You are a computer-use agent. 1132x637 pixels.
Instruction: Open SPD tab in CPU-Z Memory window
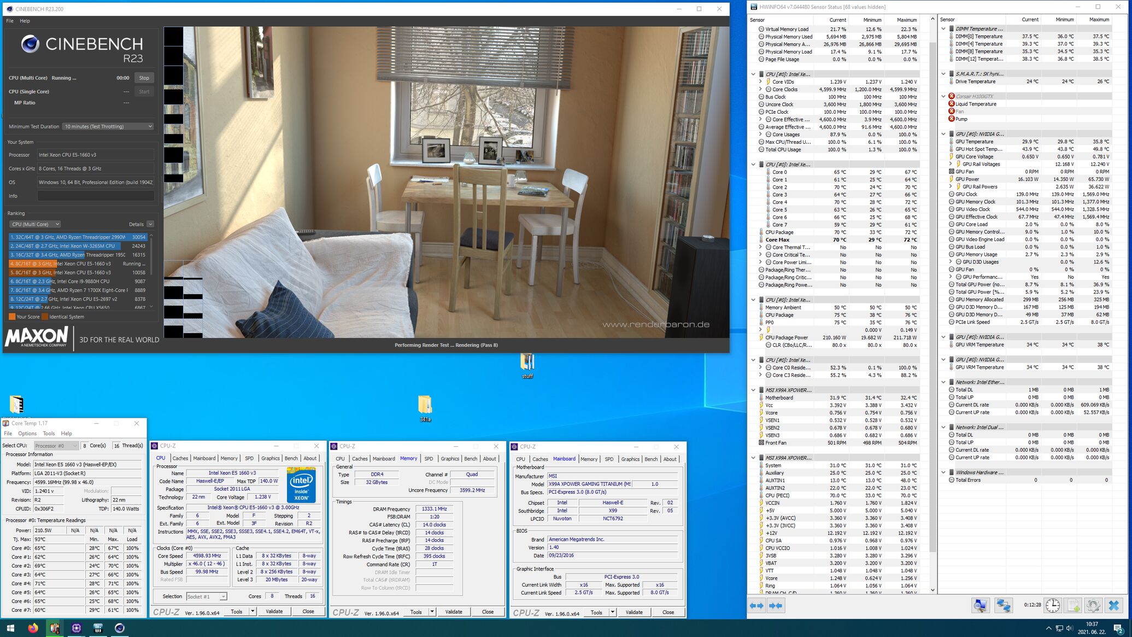point(429,459)
